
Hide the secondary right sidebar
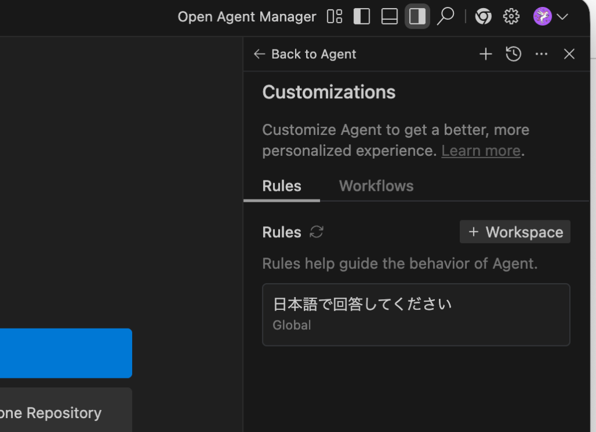coord(417,17)
